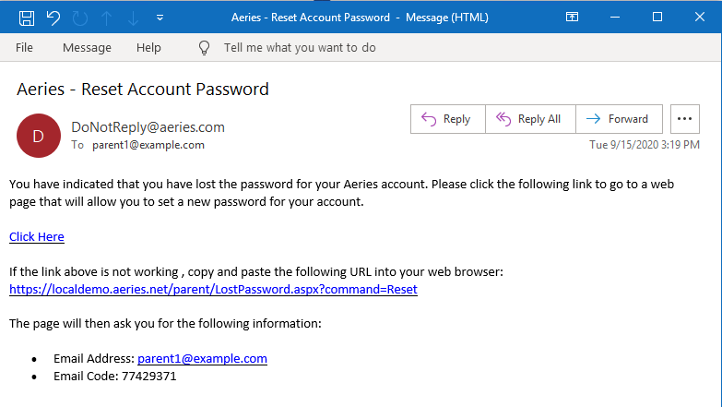Close the message window
722x407 pixels.
700,17
